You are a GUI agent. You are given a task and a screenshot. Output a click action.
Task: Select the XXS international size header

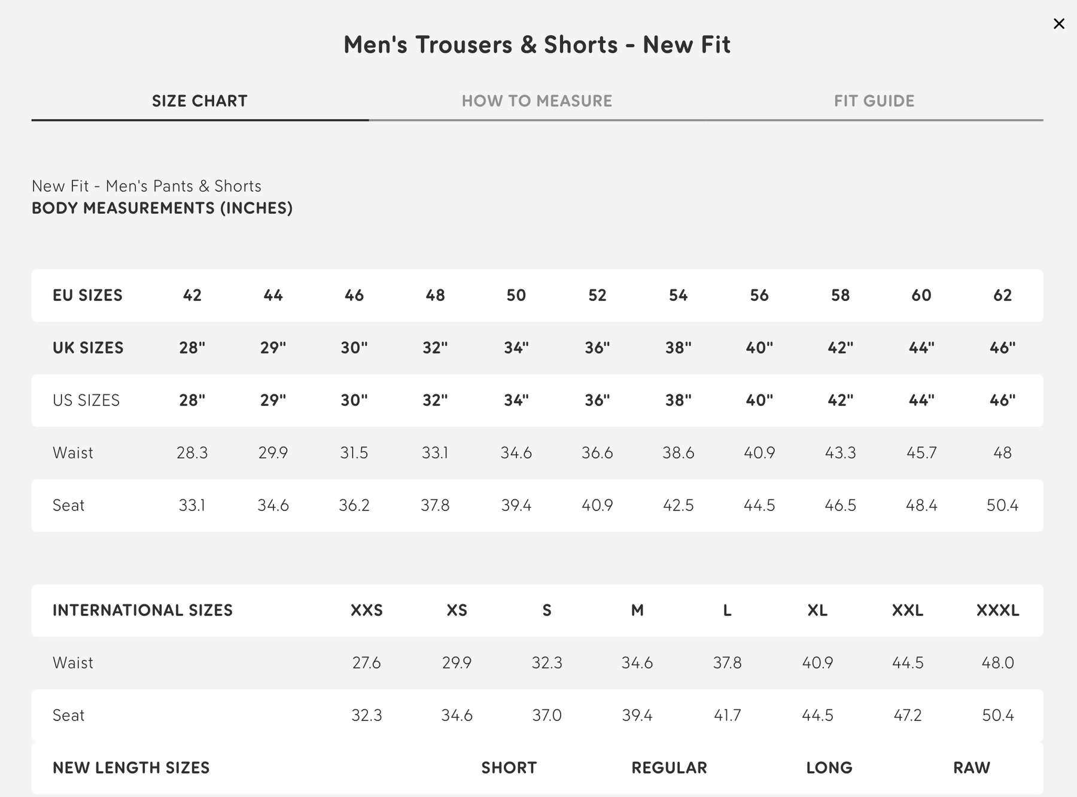click(366, 610)
